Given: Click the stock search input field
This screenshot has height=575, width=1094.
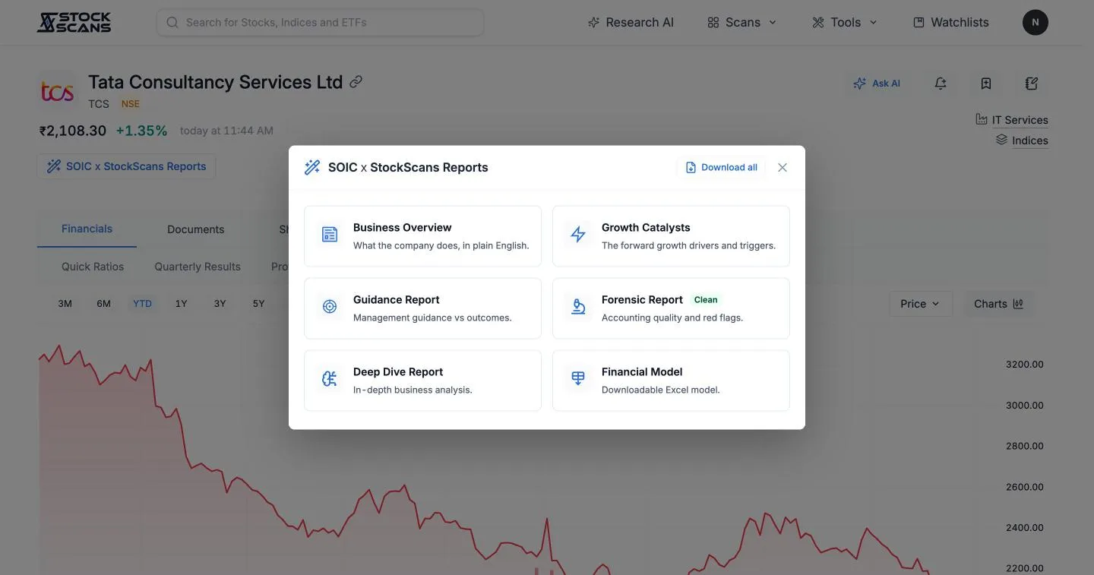Looking at the screenshot, I should [320, 22].
